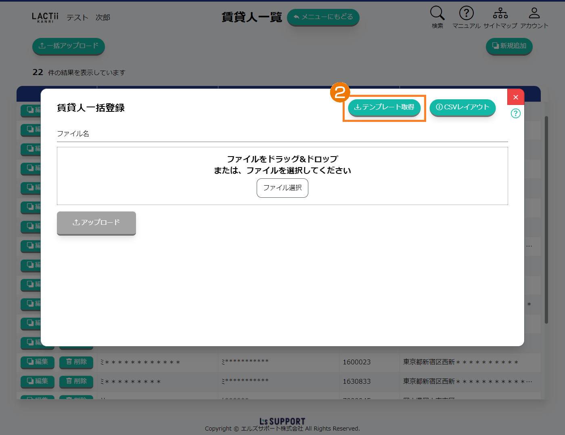Open the manual help icon
565x435 pixels.
(x=466, y=13)
